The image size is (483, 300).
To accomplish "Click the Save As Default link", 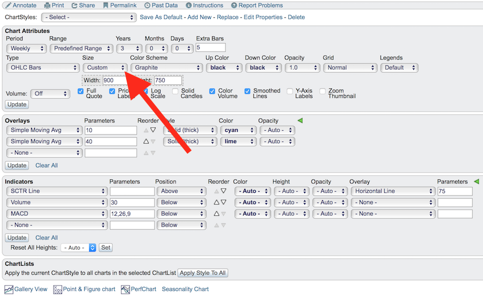I will [x=161, y=17].
